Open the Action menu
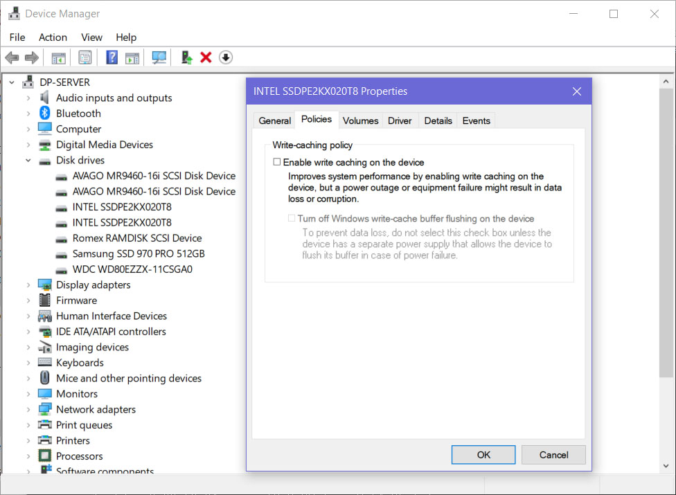The image size is (676, 495). pyautogui.click(x=53, y=37)
